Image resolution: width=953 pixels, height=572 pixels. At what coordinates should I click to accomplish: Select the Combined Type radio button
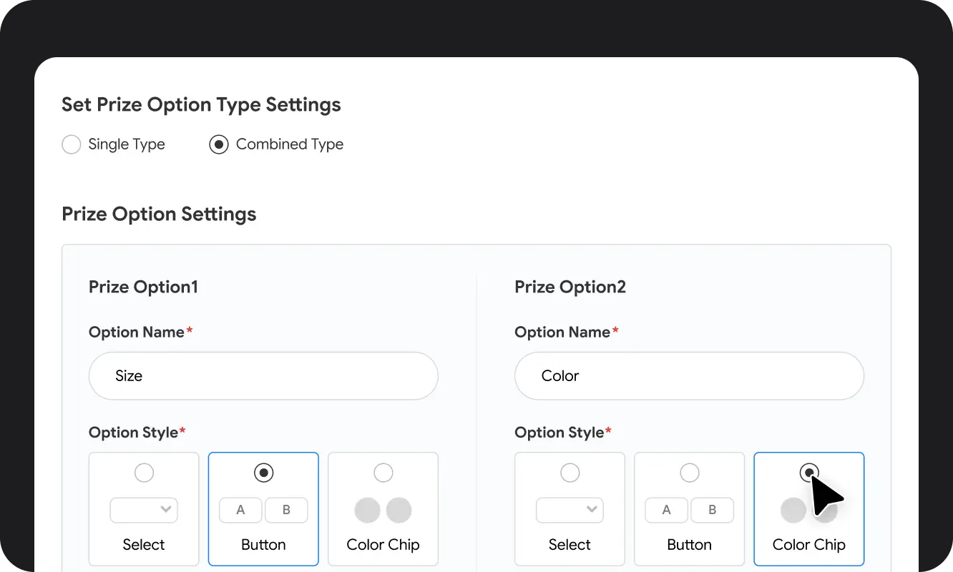(x=219, y=145)
